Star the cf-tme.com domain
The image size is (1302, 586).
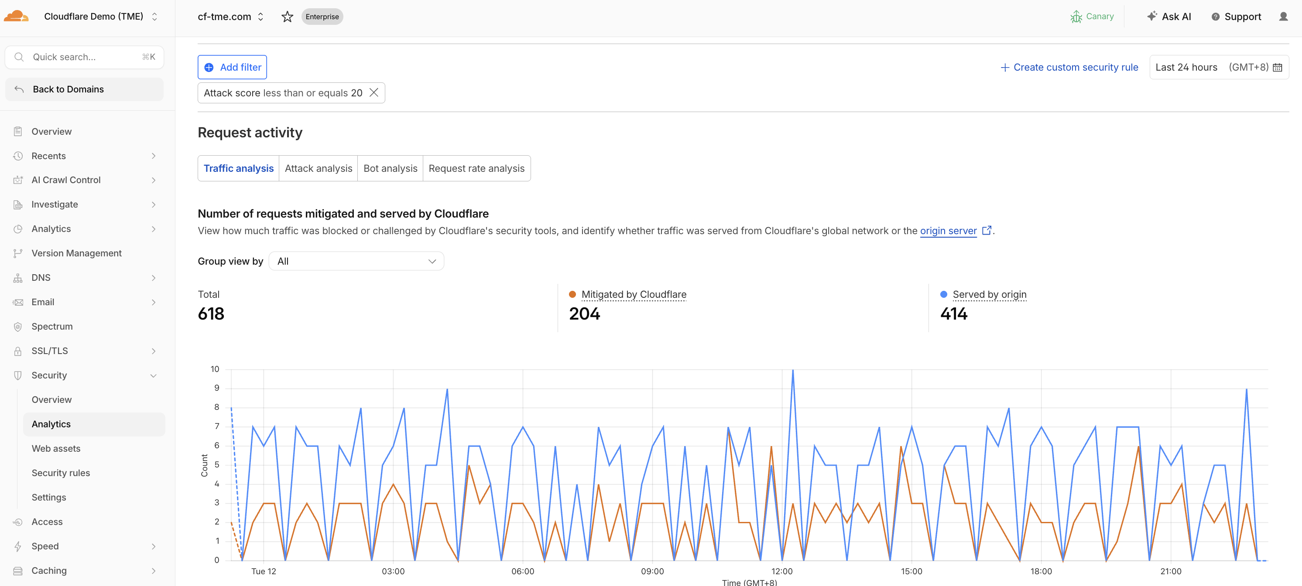(287, 17)
